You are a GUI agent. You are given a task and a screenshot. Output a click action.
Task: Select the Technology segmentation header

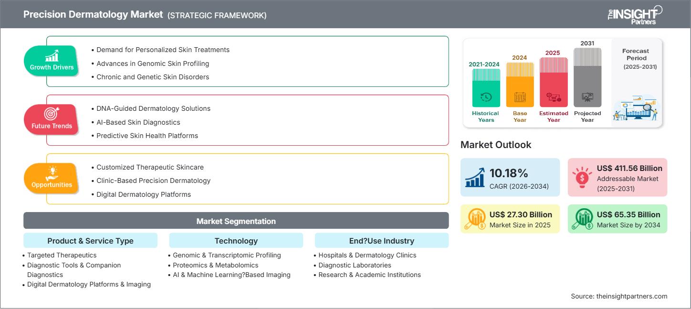(x=236, y=241)
